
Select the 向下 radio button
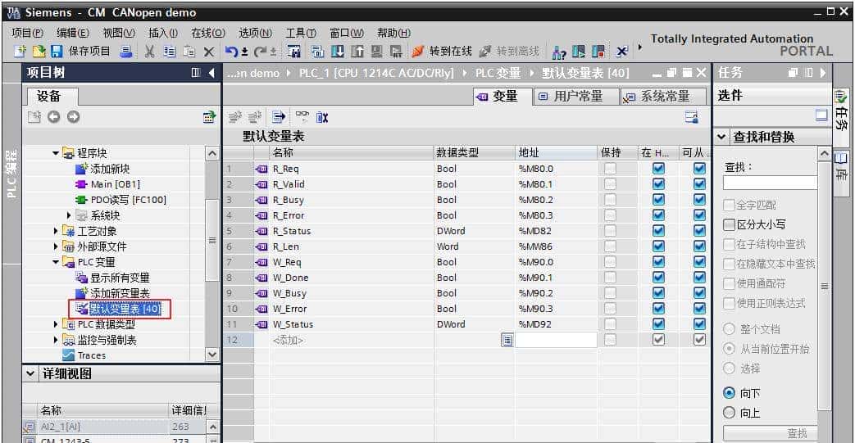pyautogui.click(x=729, y=393)
